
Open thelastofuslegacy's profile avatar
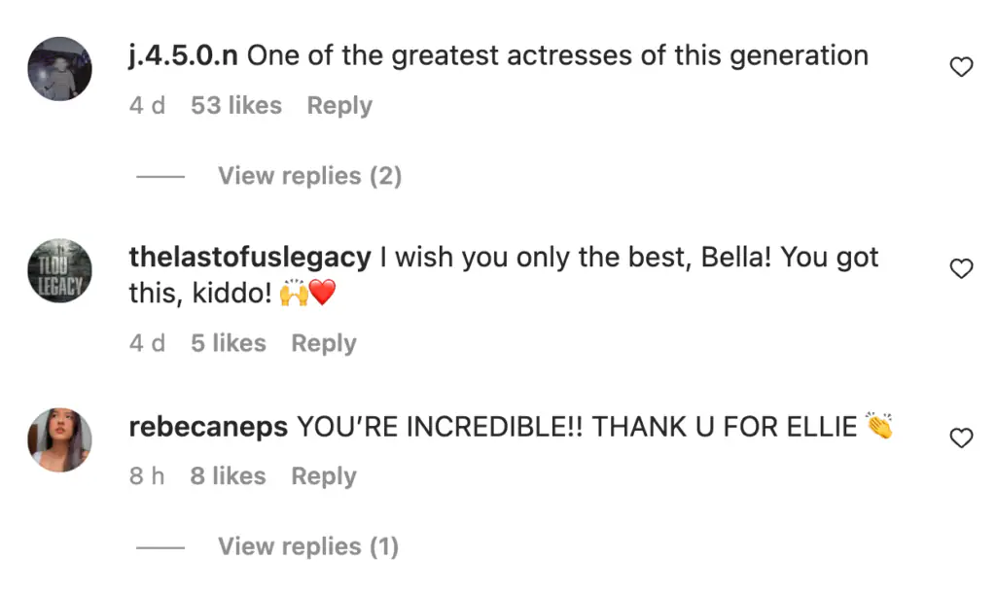click(x=61, y=271)
